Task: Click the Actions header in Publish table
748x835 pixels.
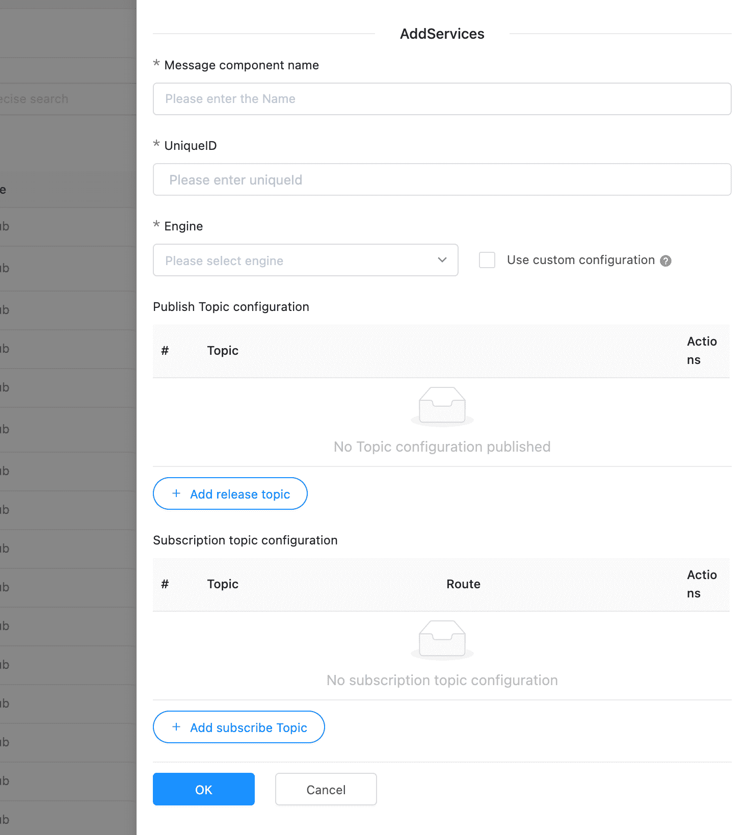Action: click(702, 351)
